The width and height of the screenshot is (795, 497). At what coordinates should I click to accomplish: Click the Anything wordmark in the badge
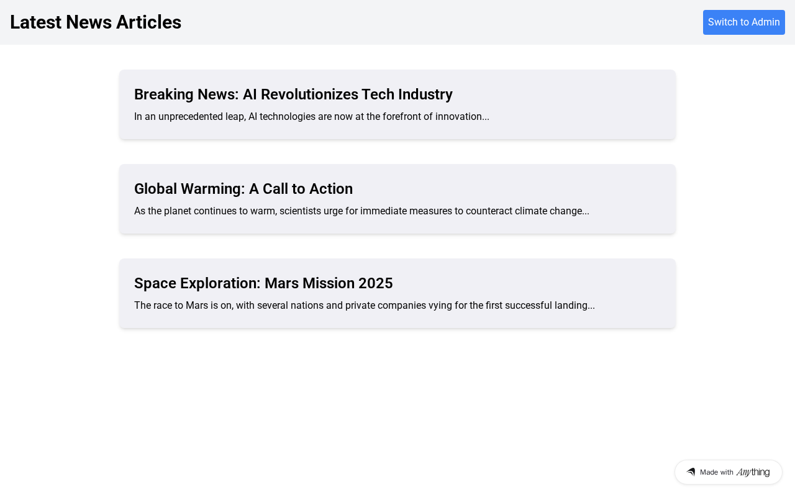click(753, 472)
